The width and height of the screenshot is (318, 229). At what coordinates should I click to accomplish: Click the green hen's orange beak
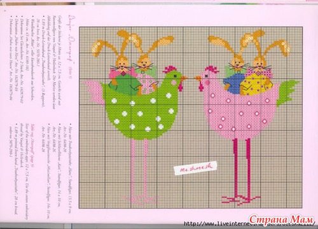[184, 78]
